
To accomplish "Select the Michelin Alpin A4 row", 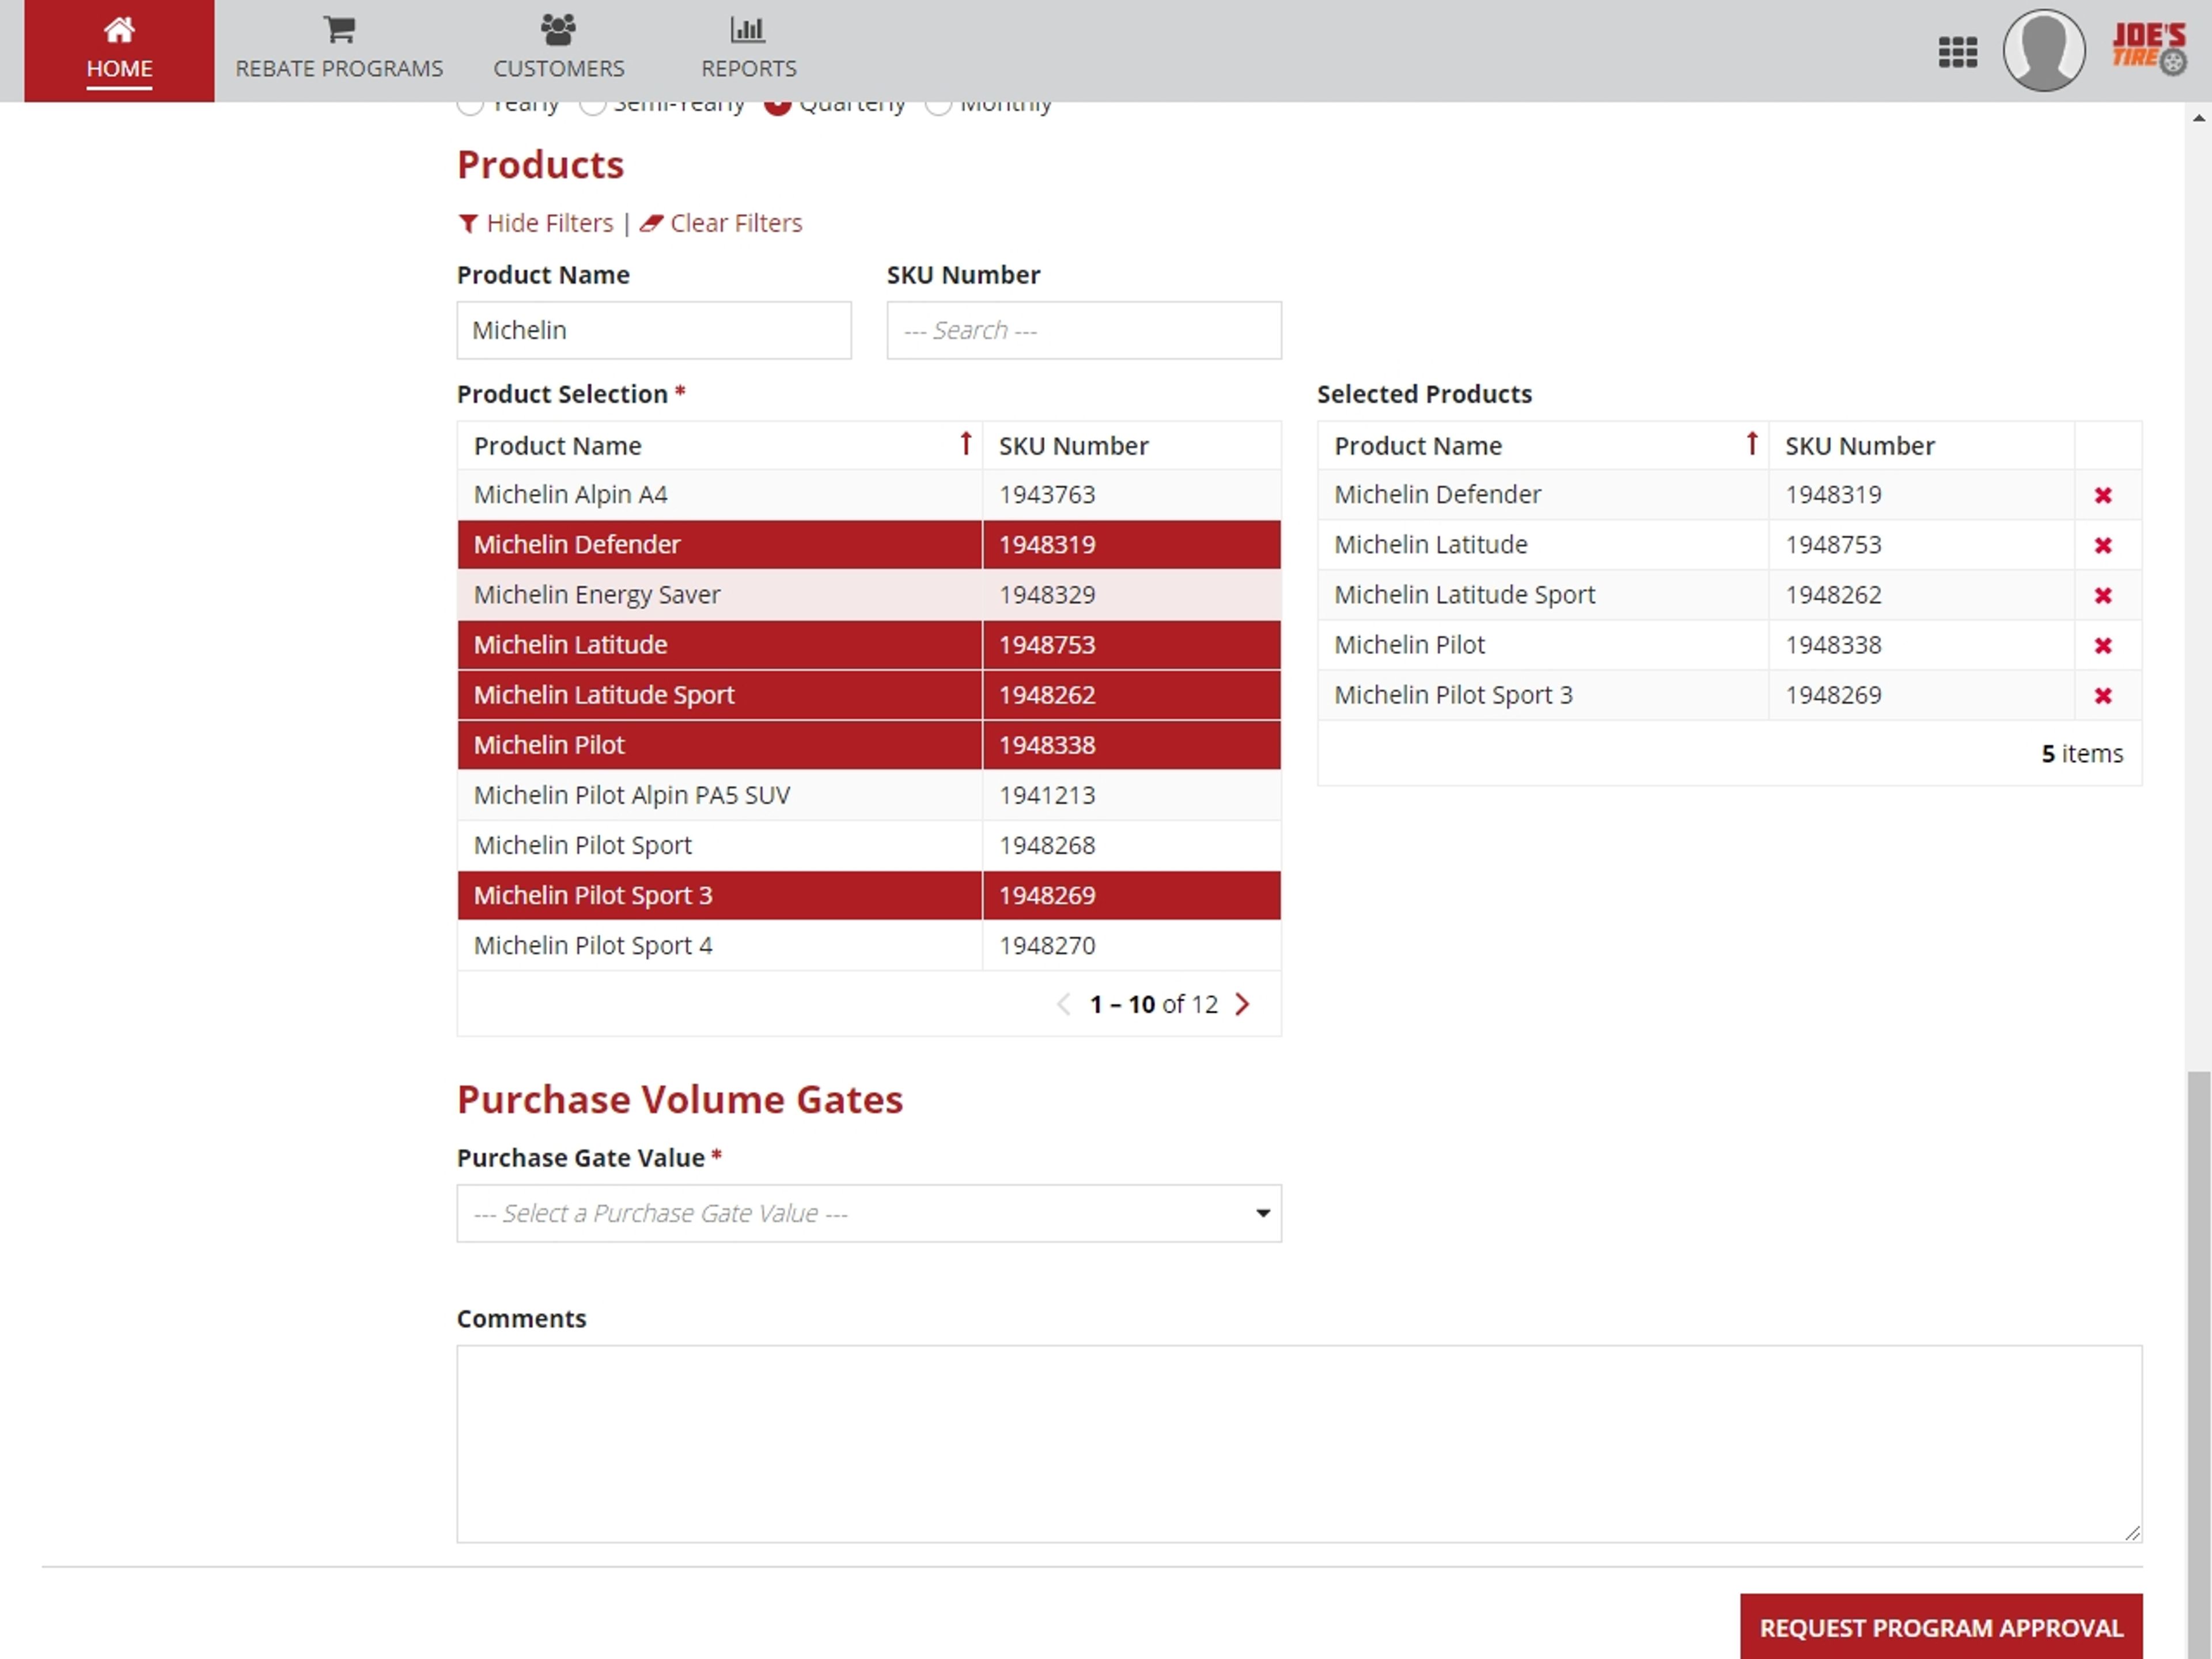I will 869,495.
